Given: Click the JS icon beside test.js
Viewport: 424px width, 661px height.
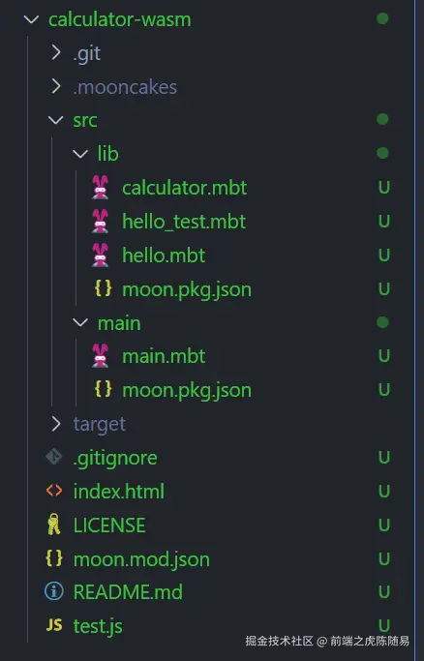Looking at the screenshot, I should click(54, 625).
